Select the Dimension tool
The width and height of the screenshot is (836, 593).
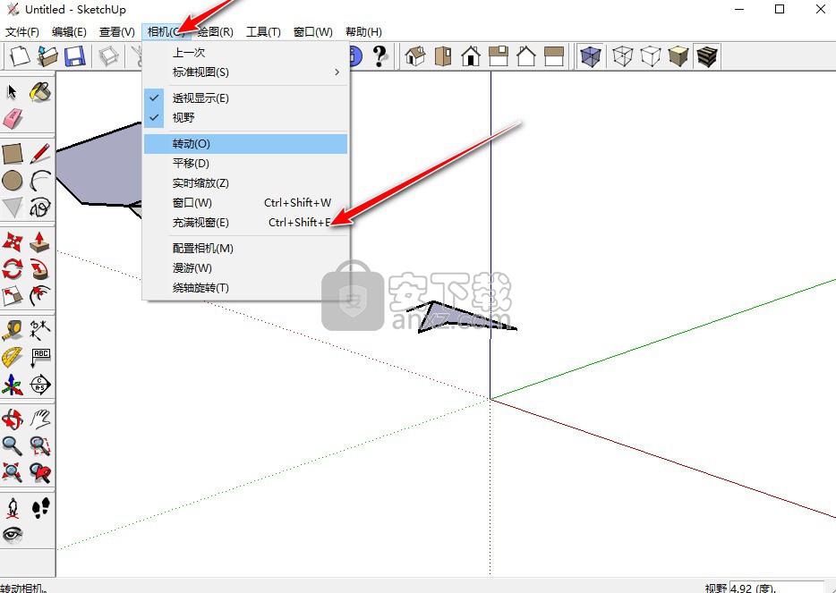40,330
